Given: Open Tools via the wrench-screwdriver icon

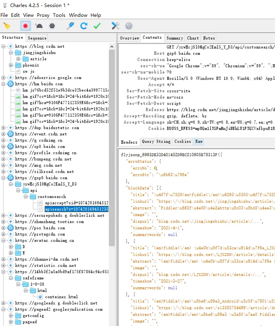Looking at the screenshot, I should point(115,26).
